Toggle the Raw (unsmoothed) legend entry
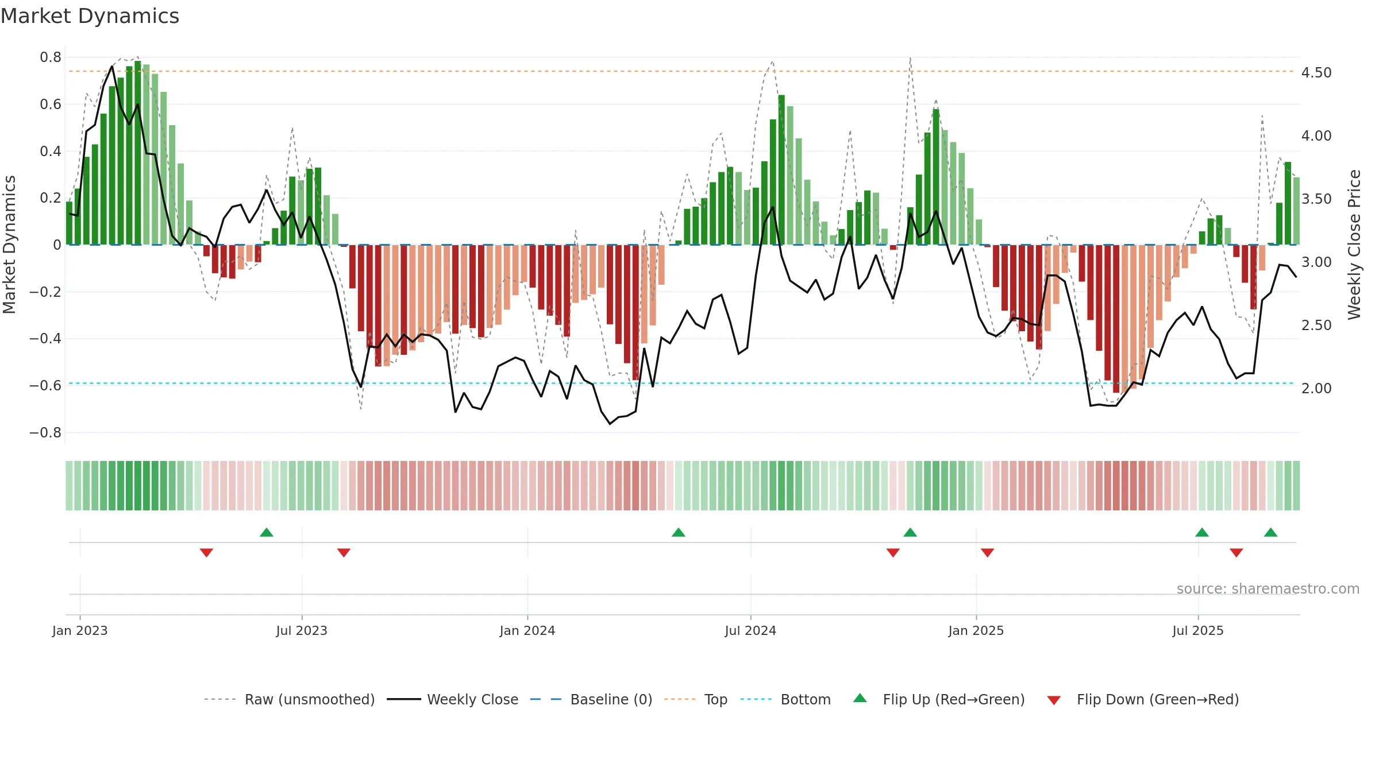This screenshot has height=775, width=1379. coord(290,699)
